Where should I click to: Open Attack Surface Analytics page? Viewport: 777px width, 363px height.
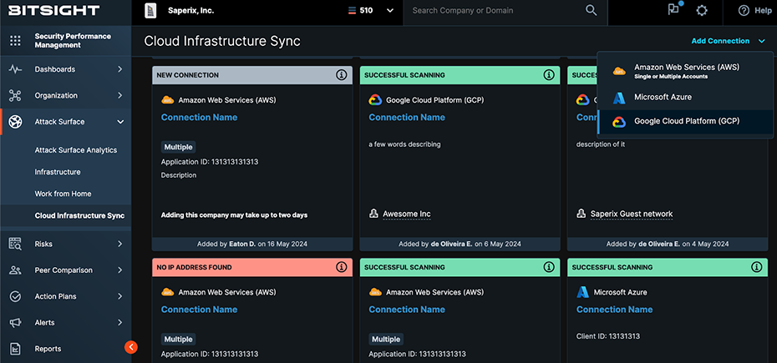[75, 150]
